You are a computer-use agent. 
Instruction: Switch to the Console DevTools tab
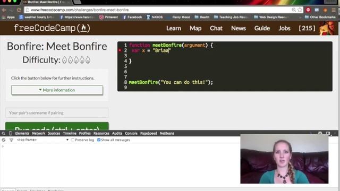click(x=131, y=133)
